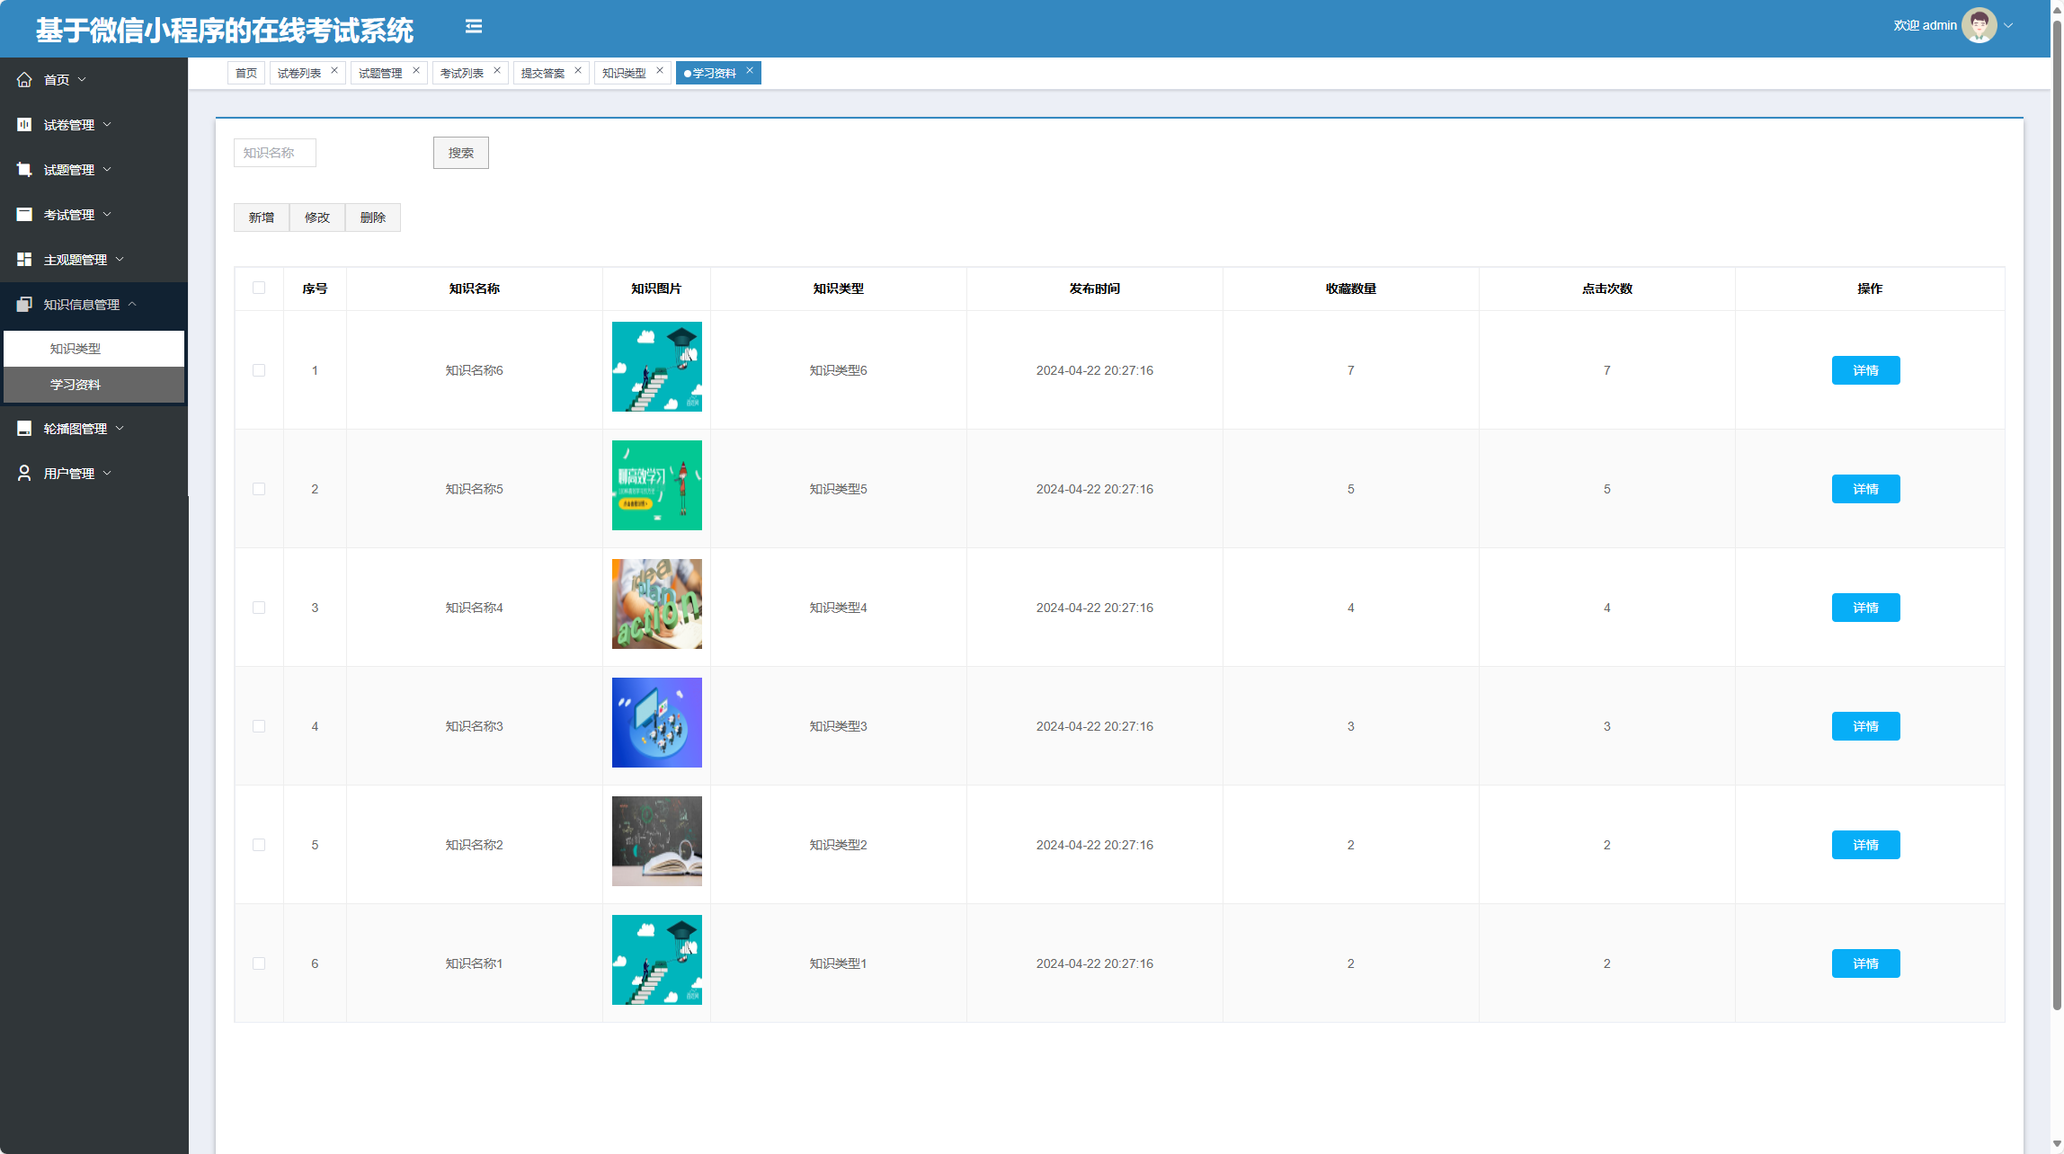Open the admin user dropdown arrow
This screenshot has height=1154, width=2064.
click(2008, 25)
